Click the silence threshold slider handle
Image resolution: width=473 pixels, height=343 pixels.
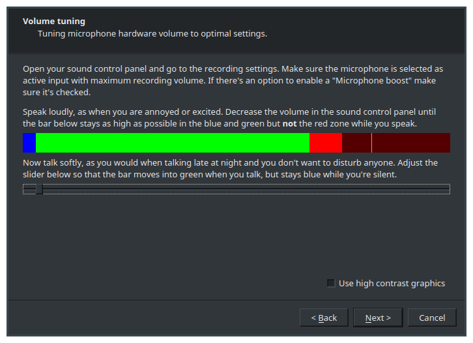[x=40, y=189]
